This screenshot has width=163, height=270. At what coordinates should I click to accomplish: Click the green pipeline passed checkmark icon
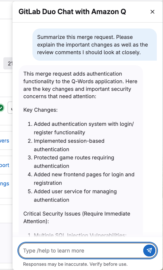pyautogui.click(x=1, y=107)
